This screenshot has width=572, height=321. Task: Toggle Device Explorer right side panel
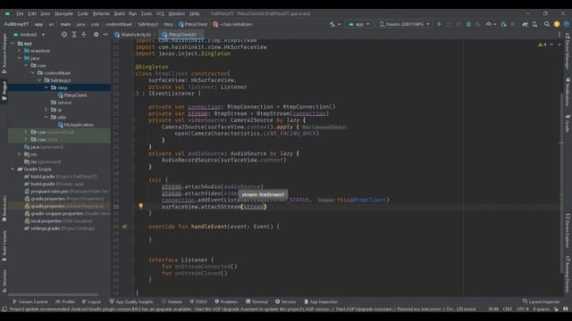568,231
